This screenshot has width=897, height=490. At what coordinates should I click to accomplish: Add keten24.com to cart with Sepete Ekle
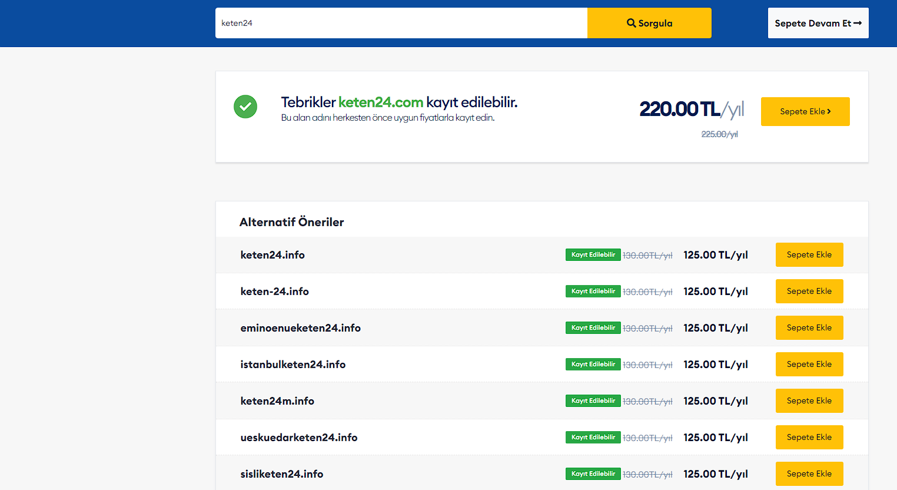click(x=805, y=111)
